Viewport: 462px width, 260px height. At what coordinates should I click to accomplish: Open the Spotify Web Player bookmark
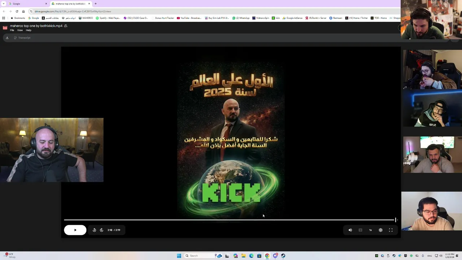[x=108, y=18]
